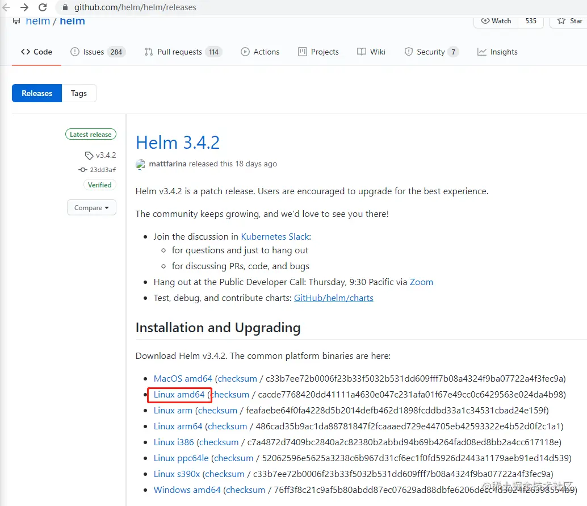Click the Verified badge

[99, 185]
